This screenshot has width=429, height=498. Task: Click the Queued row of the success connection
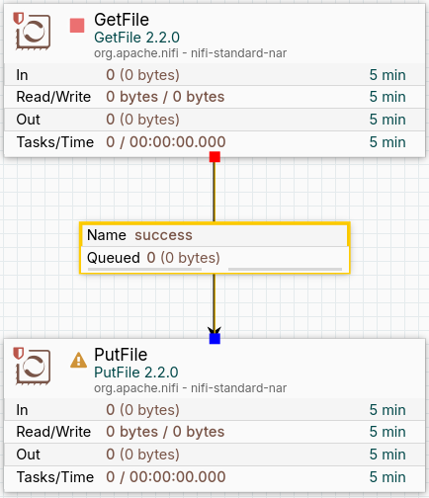(x=214, y=258)
